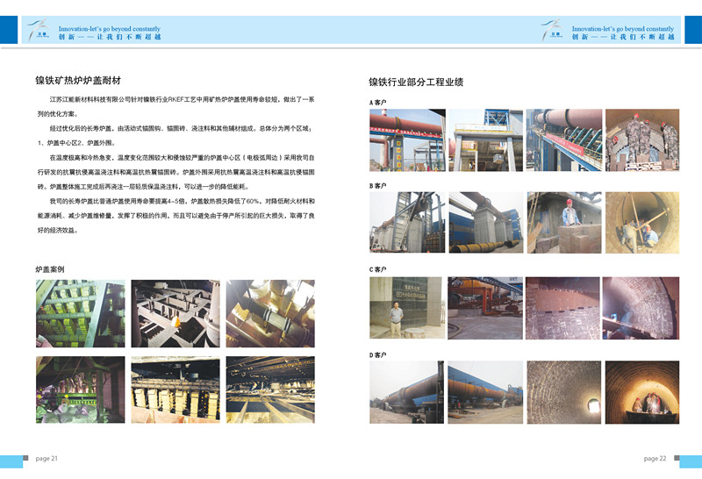Click the company logo in the right page header

(x=554, y=30)
